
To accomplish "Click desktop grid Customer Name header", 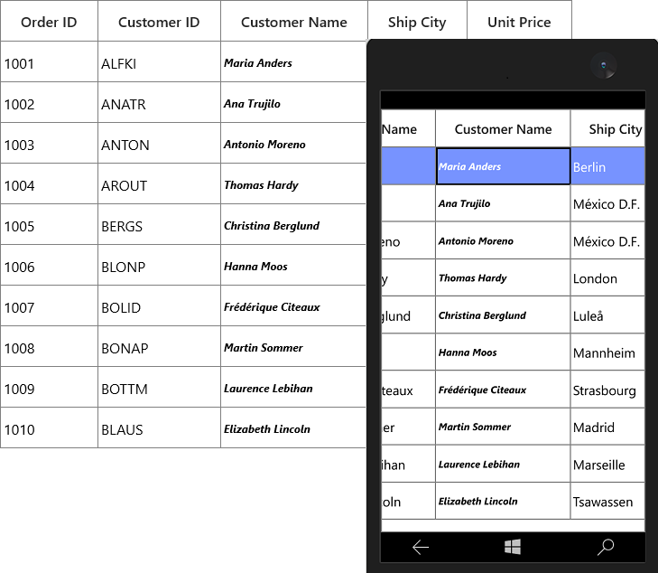I will coord(294,22).
